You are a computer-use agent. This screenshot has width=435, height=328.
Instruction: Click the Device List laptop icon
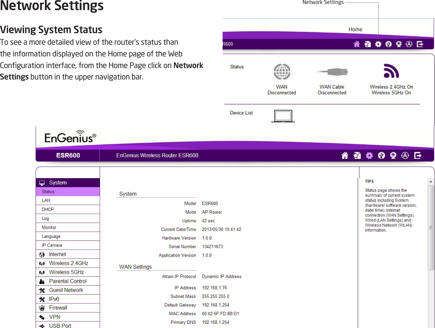point(283,116)
